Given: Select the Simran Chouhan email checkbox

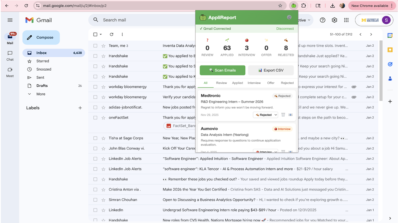Looking at the screenshot, I should click(x=95, y=200).
